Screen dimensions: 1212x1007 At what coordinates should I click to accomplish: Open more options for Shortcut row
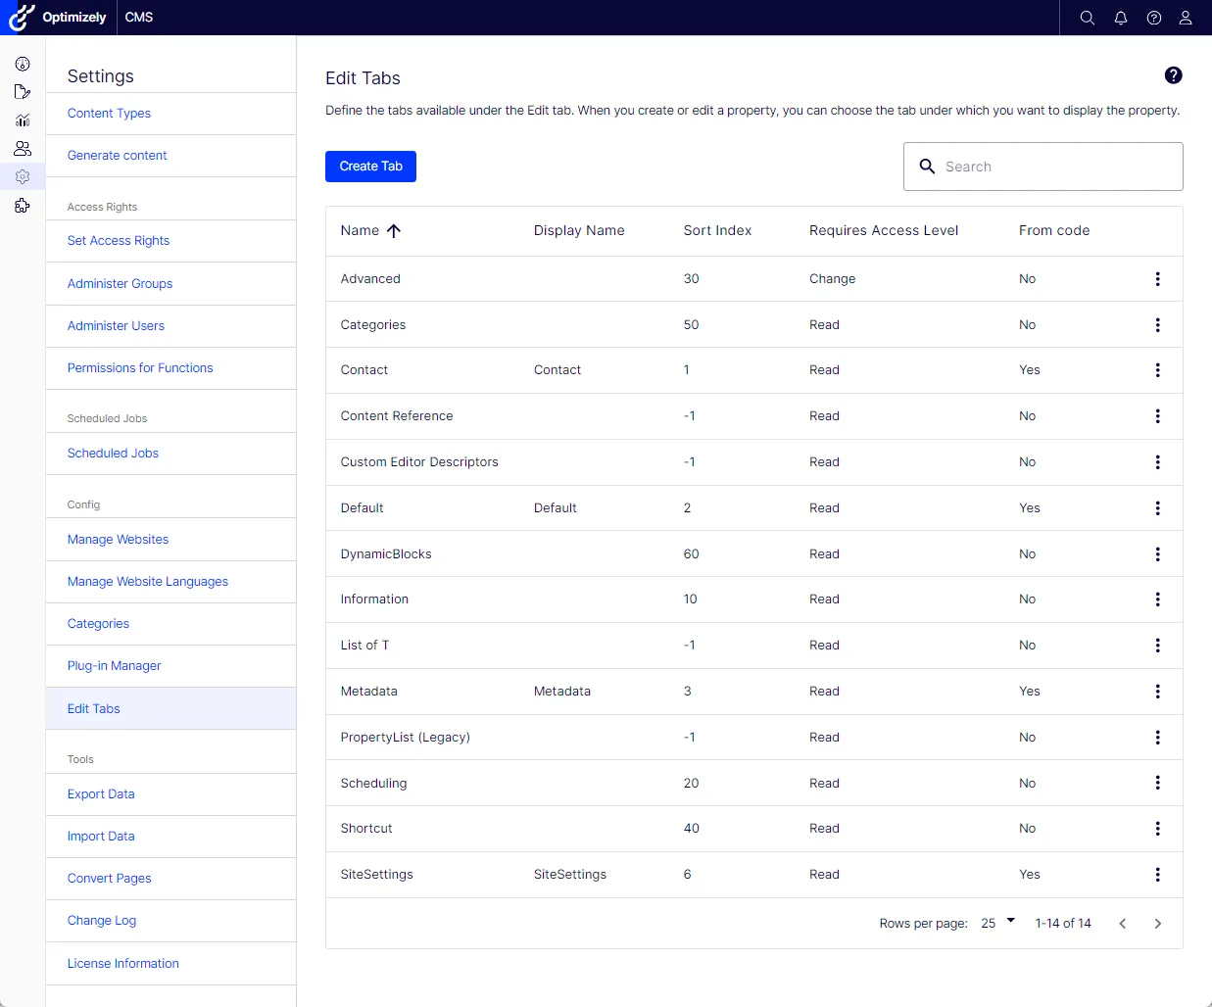coord(1158,829)
